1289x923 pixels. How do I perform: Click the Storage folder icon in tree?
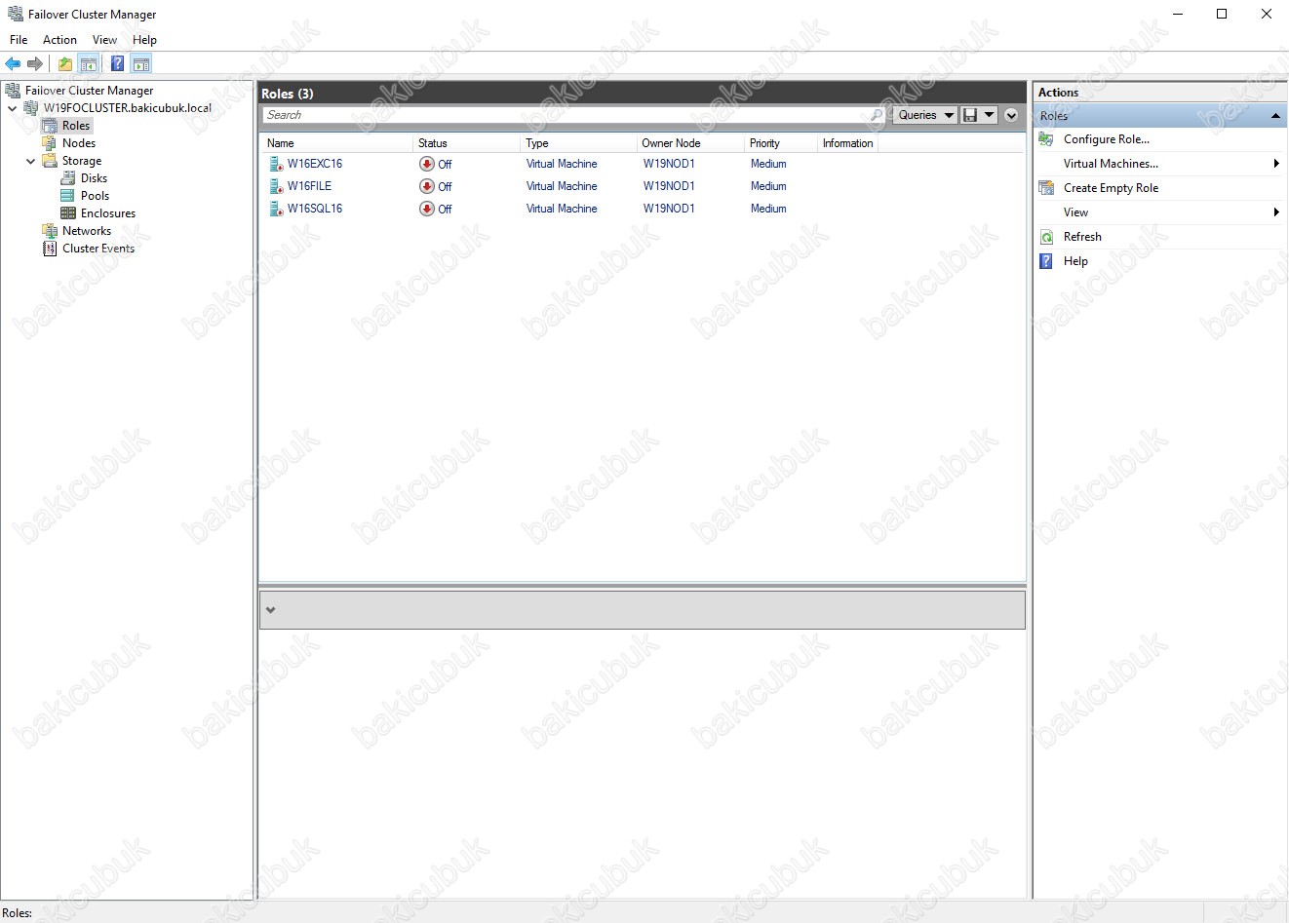50,161
